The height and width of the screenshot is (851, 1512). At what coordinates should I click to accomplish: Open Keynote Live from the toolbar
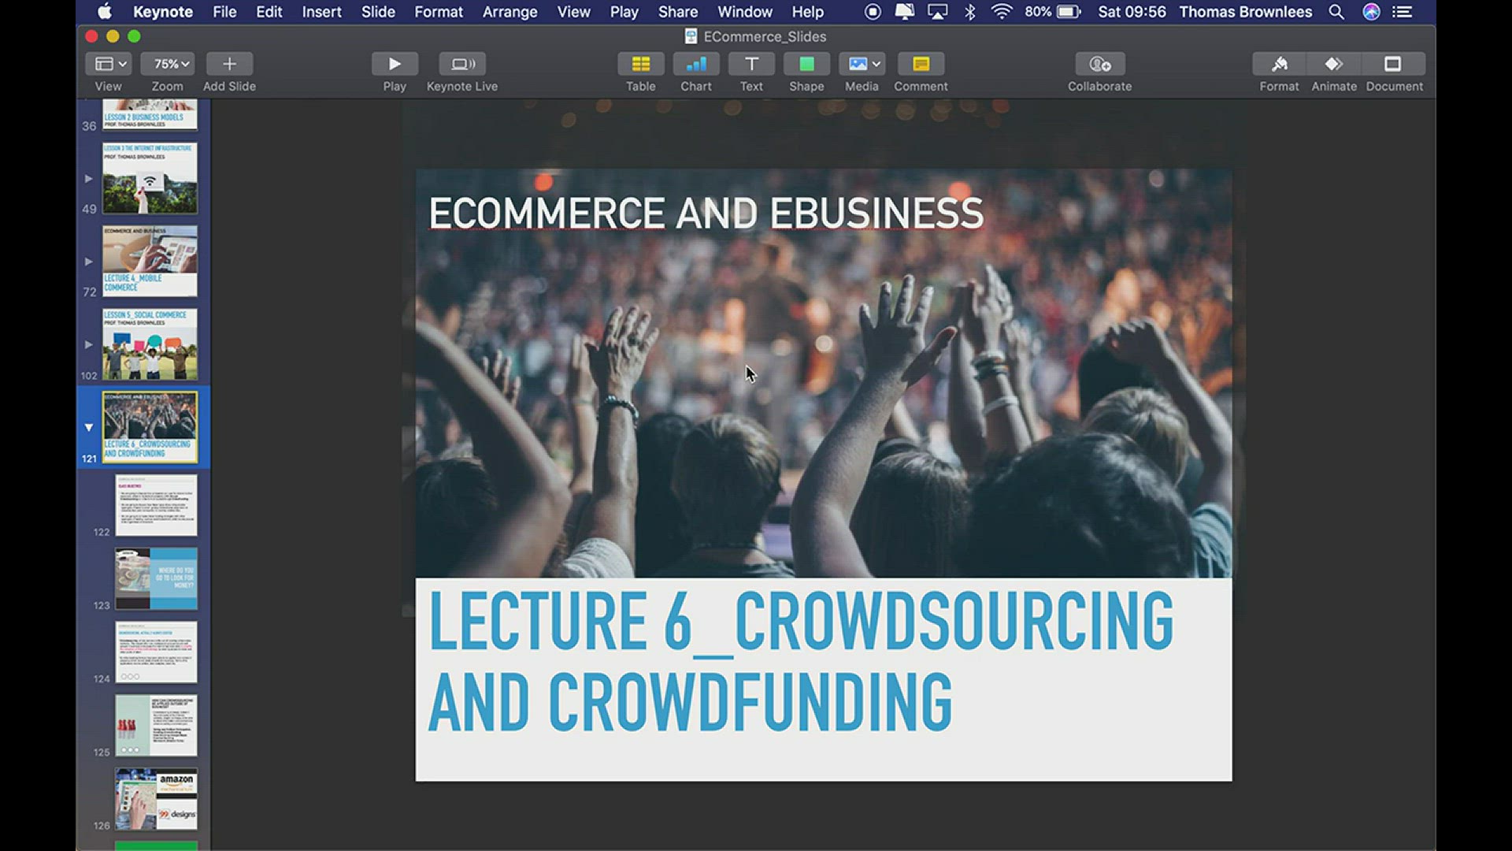pyautogui.click(x=462, y=64)
